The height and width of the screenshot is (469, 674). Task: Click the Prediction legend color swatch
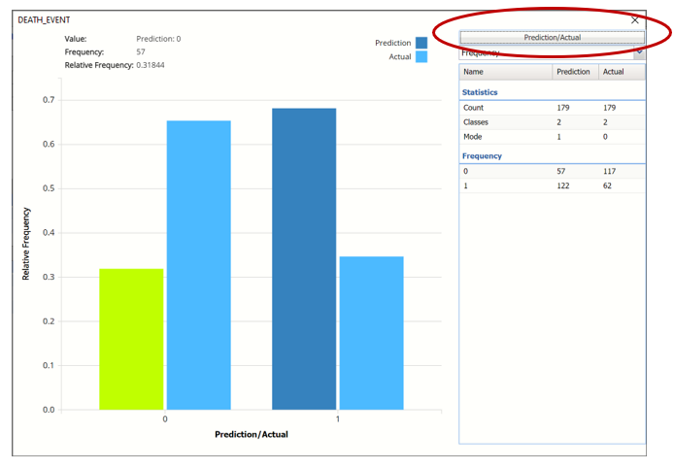pyautogui.click(x=421, y=43)
